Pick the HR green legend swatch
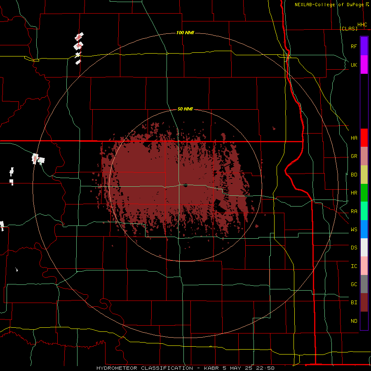Image resolution: width=371 pixels, height=371 pixels. tap(364, 193)
